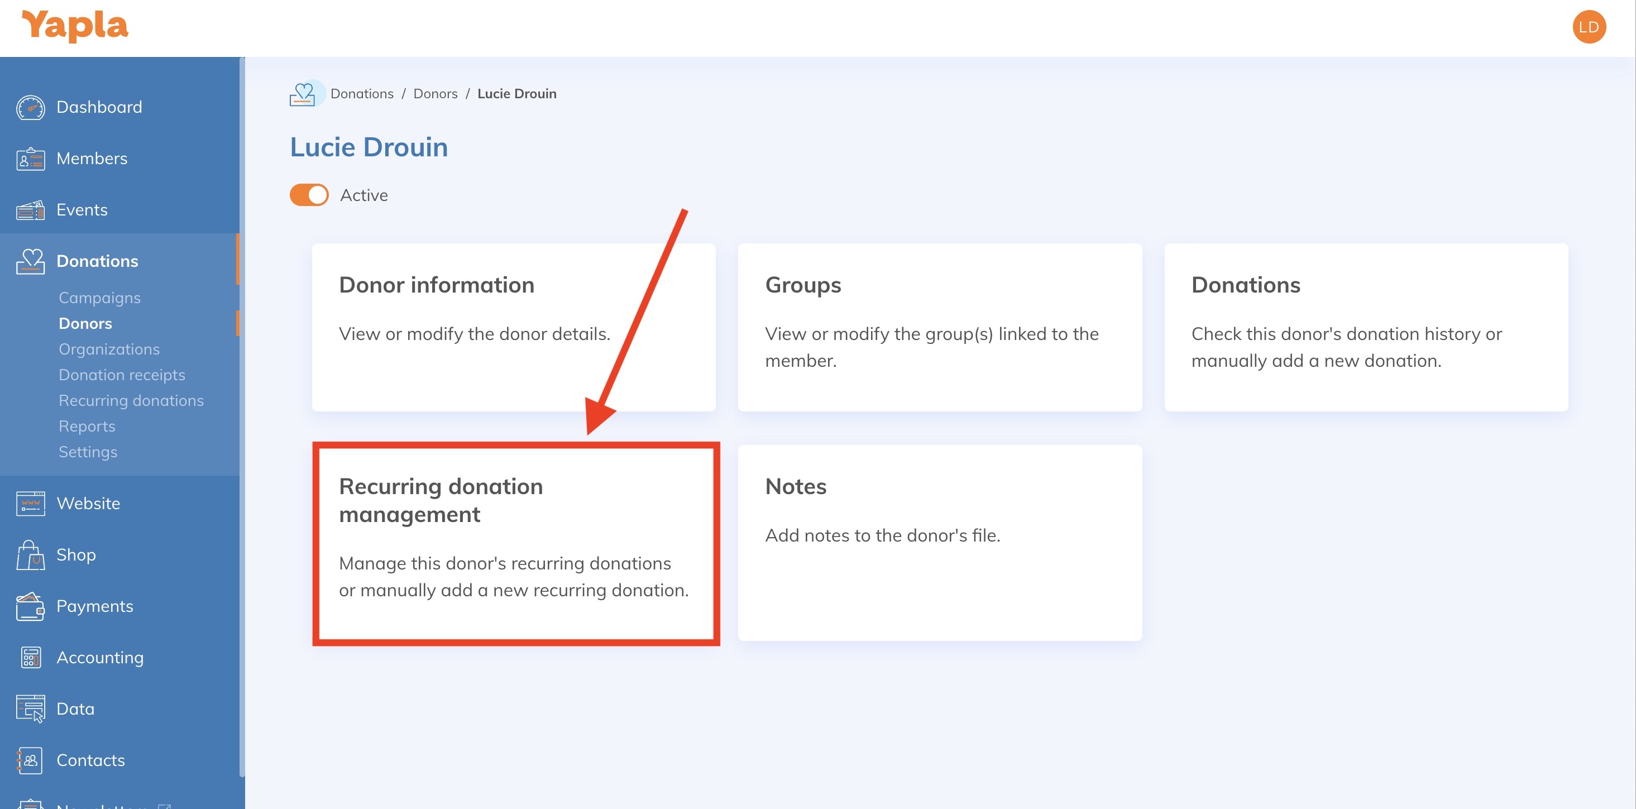Select Recurring donations in the sidebar

[131, 400]
